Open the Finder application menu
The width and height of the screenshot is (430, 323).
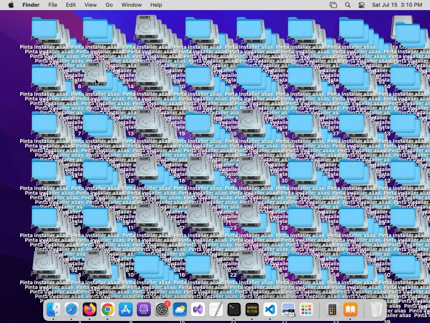point(31,5)
